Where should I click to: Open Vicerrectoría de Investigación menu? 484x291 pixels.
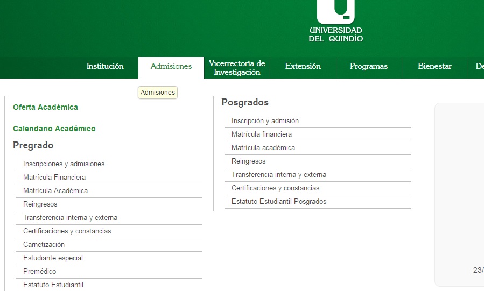coord(237,68)
